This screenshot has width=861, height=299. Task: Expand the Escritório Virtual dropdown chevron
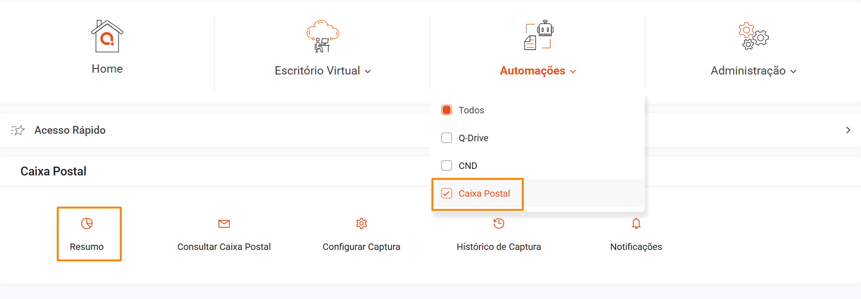click(x=368, y=71)
